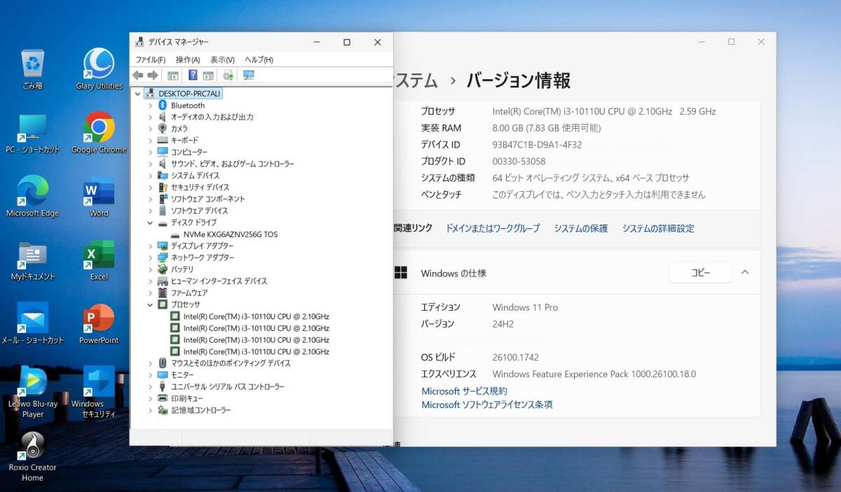
Task: Open the ファイル(F) menu
Action: (x=149, y=59)
